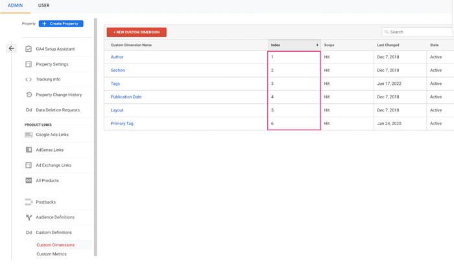Click the Postbacks icon
The width and height of the screenshot is (454, 269).
pos(29,202)
